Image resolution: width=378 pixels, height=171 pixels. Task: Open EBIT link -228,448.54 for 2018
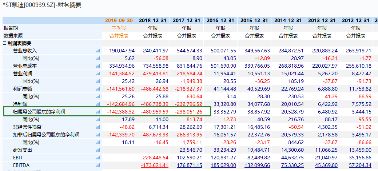tap(155, 158)
